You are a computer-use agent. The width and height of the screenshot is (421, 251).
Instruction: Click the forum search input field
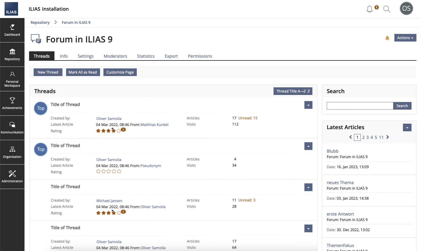coord(360,106)
